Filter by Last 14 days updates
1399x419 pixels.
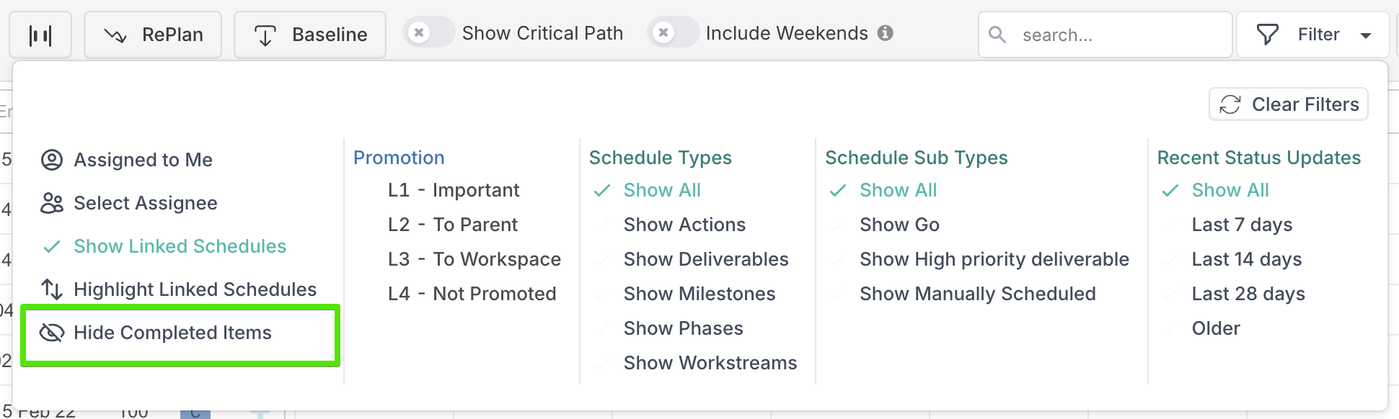(1246, 259)
